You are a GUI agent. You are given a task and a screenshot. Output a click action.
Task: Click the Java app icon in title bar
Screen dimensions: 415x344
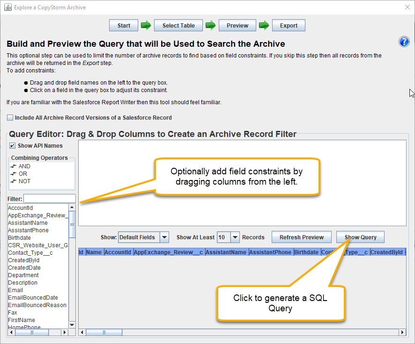pyautogui.click(x=7, y=7)
